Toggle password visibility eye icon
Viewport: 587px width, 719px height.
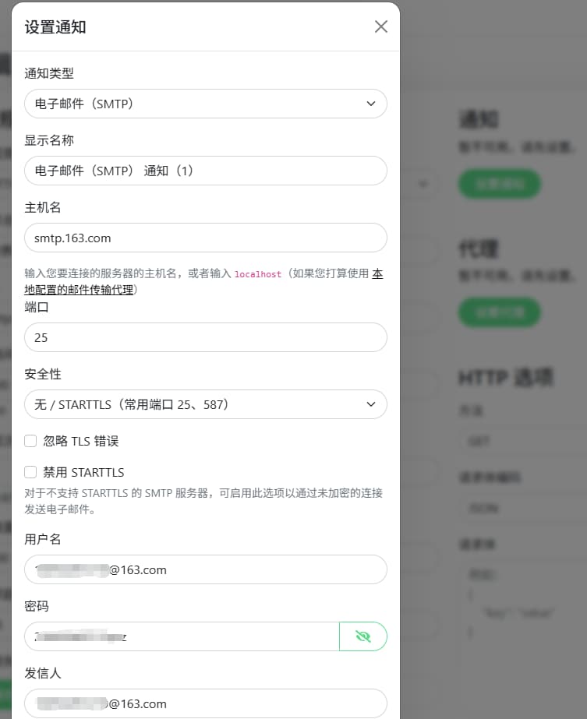(x=363, y=636)
